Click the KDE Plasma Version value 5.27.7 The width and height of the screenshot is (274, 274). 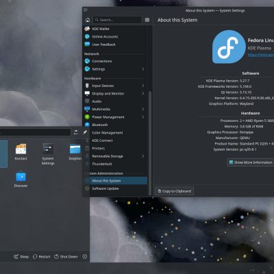point(245,81)
